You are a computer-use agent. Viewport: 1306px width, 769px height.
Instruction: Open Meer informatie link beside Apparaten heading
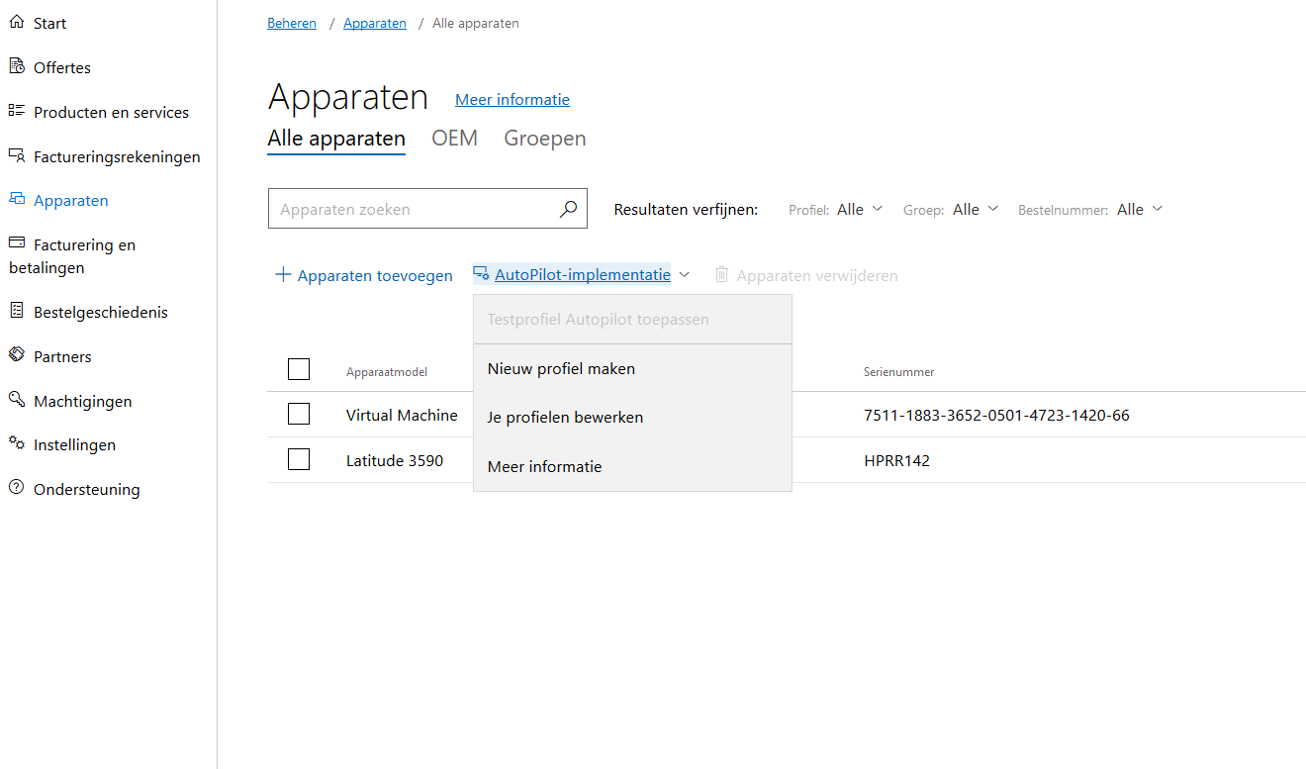point(513,99)
